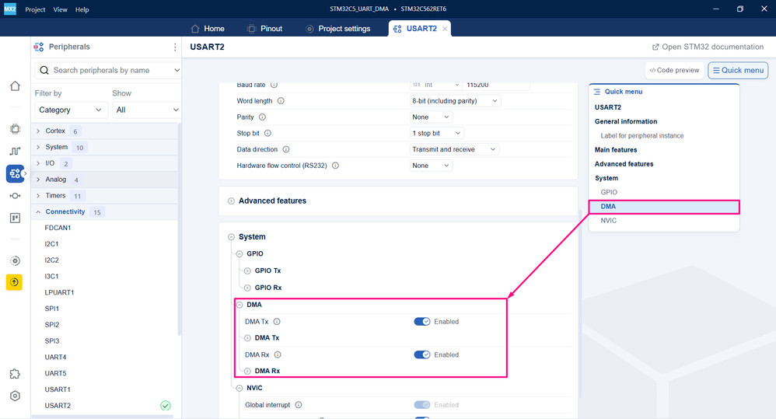This screenshot has height=419, width=776.
Task: Select LPUART1 in the peripherals list
Action: point(59,292)
